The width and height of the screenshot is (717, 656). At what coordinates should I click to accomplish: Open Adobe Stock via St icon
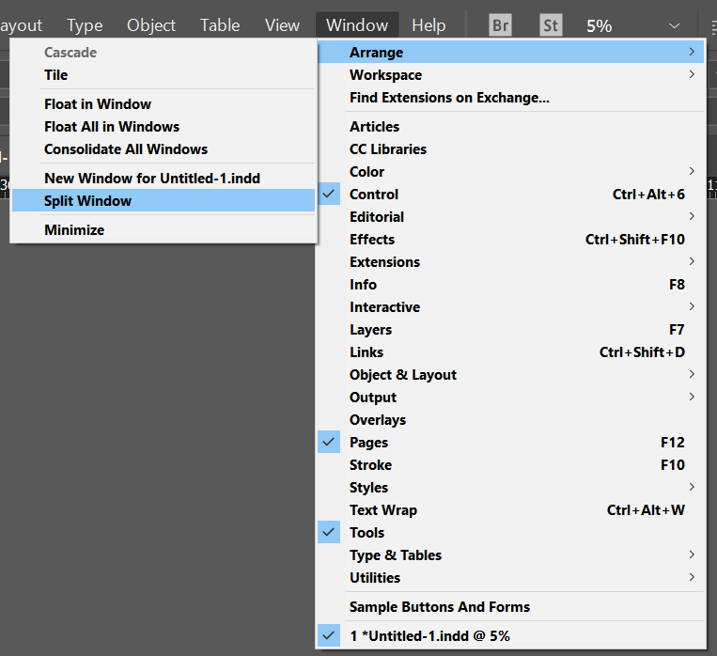(x=551, y=25)
